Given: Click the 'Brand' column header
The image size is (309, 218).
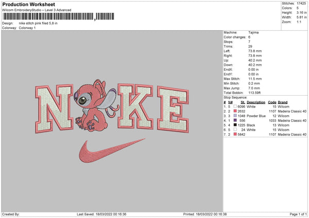Looking at the screenshot, I should [283, 102].
